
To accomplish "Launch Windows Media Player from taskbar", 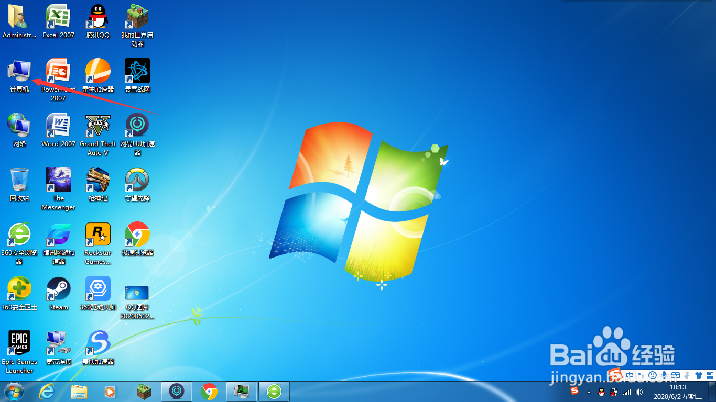I will [x=111, y=392].
